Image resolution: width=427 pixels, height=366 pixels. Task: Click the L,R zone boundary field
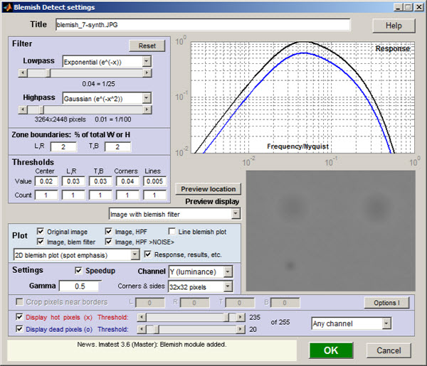click(x=63, y=147)
